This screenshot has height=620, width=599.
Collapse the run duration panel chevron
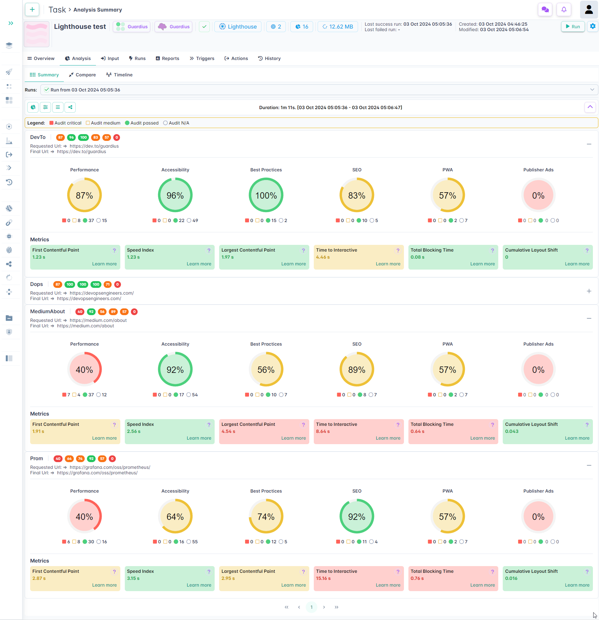pos(590,107)
